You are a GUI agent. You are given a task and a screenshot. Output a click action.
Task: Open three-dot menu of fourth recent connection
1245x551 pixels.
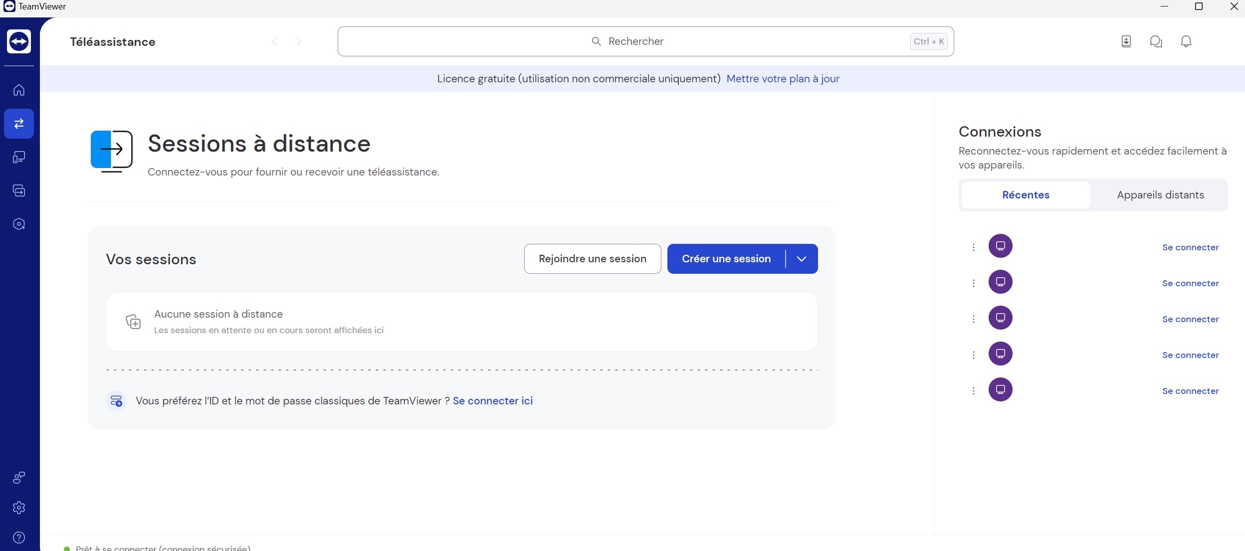click(x=974, y=355)
